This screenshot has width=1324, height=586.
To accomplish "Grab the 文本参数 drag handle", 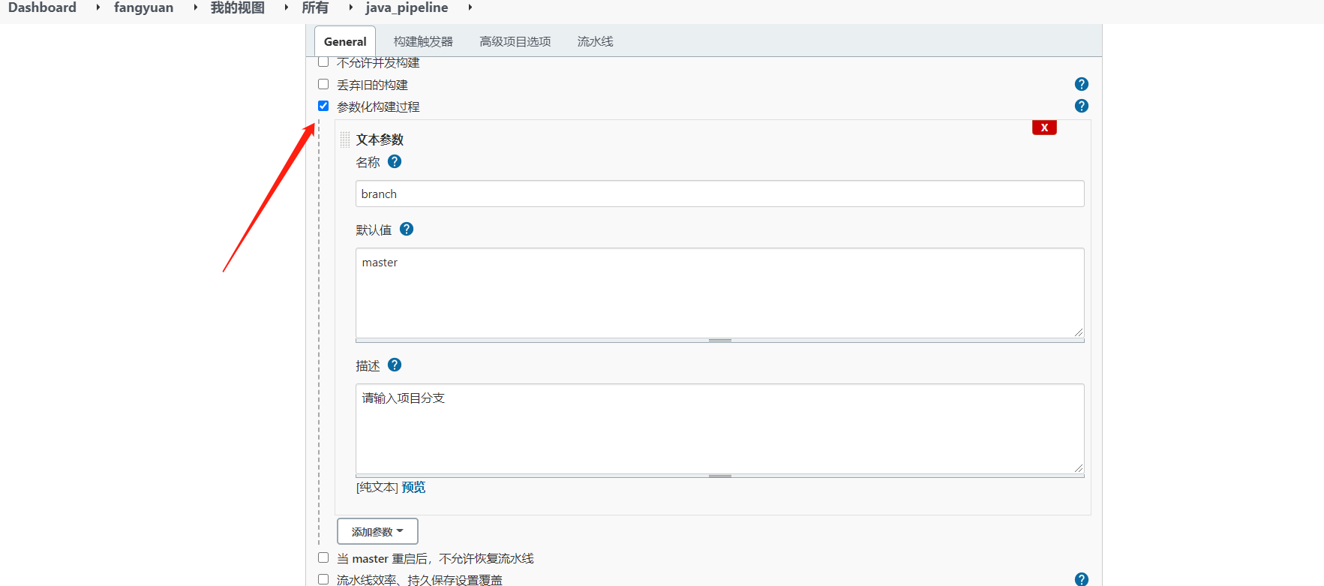I will click(345, 140).
